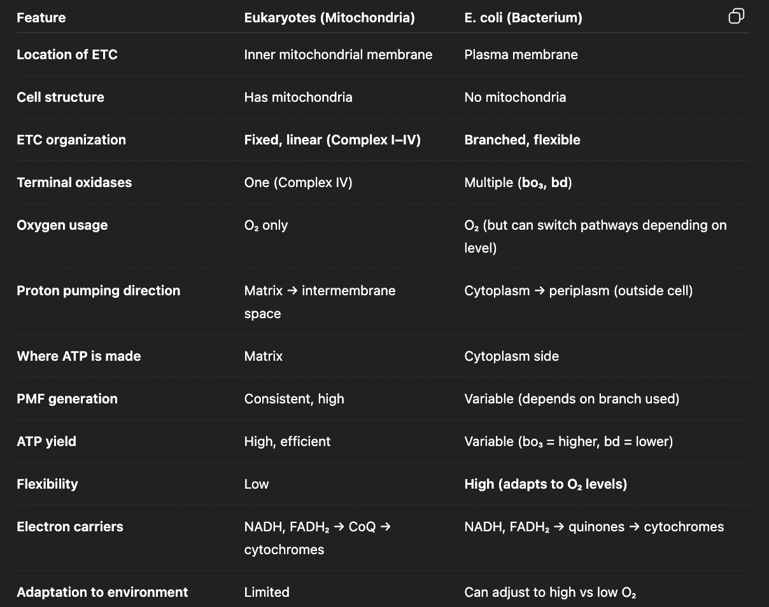This screenshot has height=607, width=769.
Task: Click the Location of ETC row label
Action: point(67,55)
